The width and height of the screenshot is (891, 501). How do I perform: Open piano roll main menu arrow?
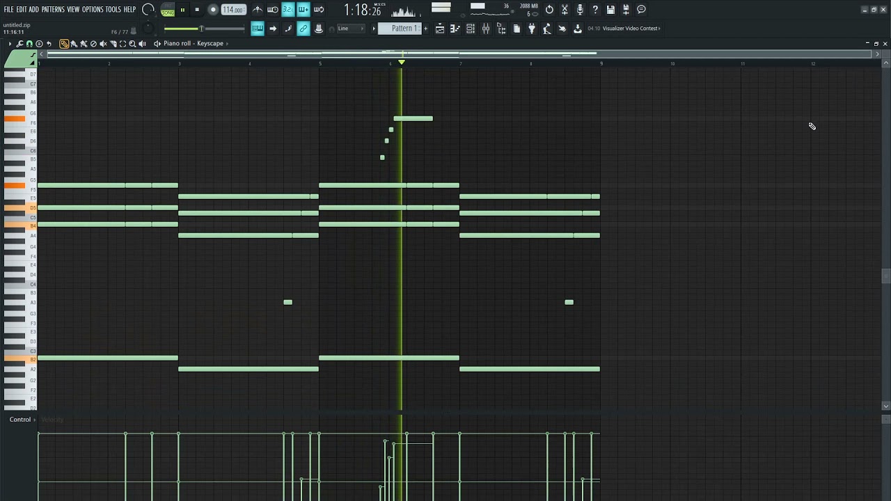(10, 44)
